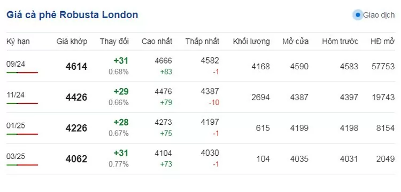Screen dimensions: 401x192
Task: Click the range bar under 09/24
Action: 22,73
